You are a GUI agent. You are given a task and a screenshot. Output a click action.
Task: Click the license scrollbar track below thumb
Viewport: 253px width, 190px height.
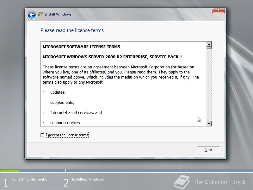[x=209, y=85]
